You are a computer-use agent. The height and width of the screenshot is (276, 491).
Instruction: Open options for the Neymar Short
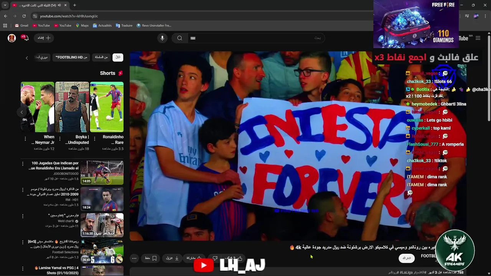(x=25, y=139)
